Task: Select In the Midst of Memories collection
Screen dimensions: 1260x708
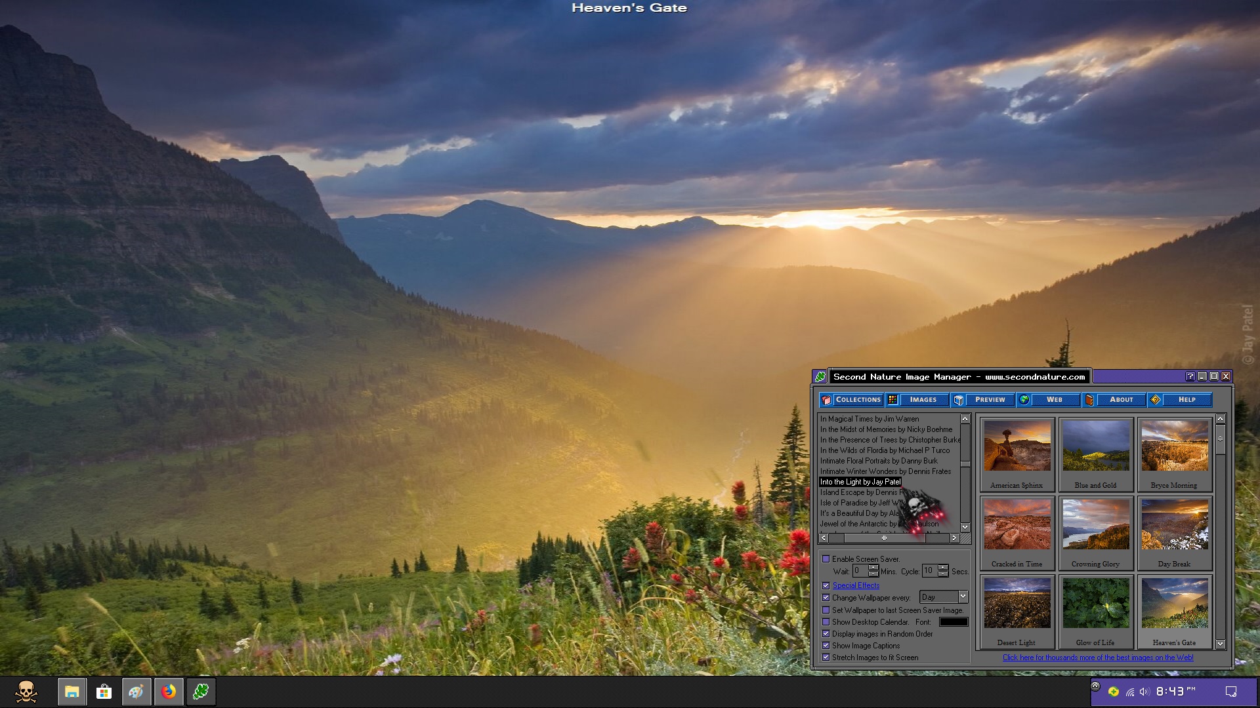Action: pyautogui.click(x=886, y=429)
